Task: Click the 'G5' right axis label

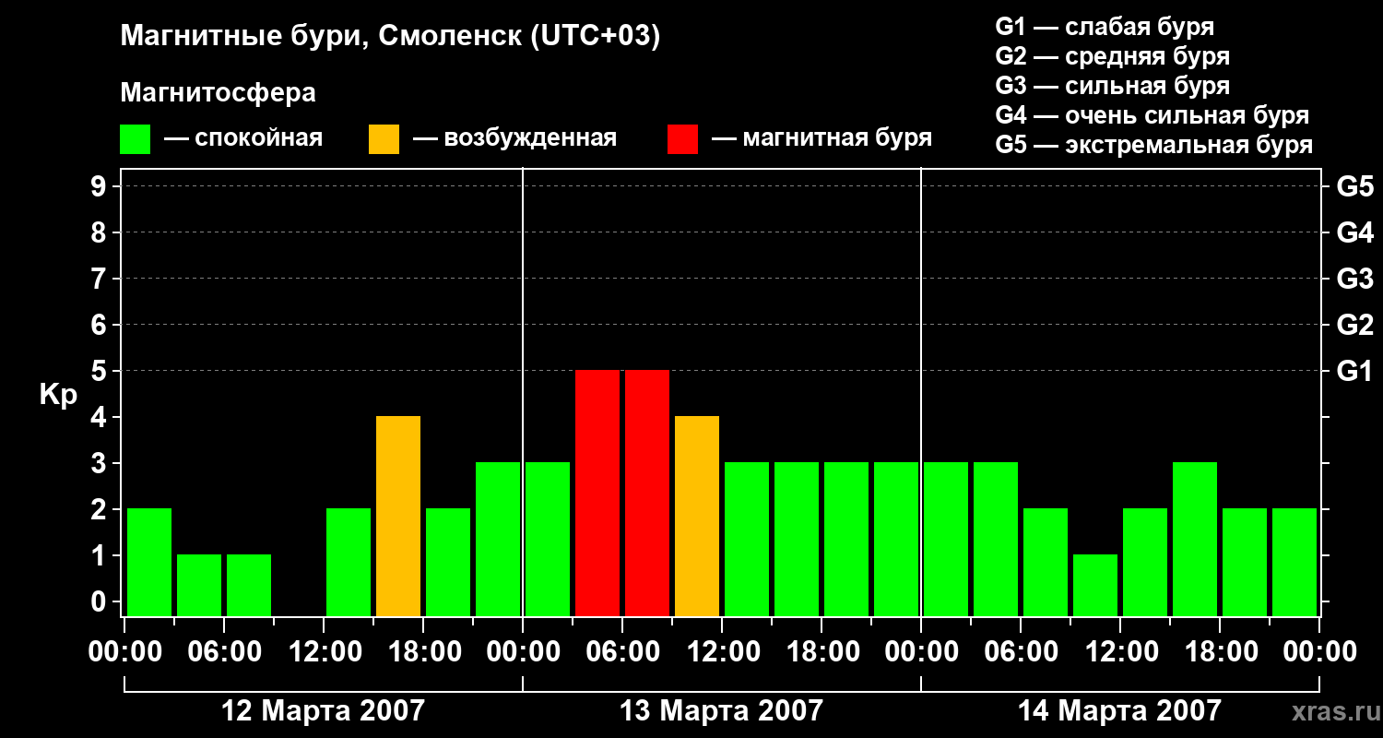Action: pyautogui.click(x=1354, y=186)
